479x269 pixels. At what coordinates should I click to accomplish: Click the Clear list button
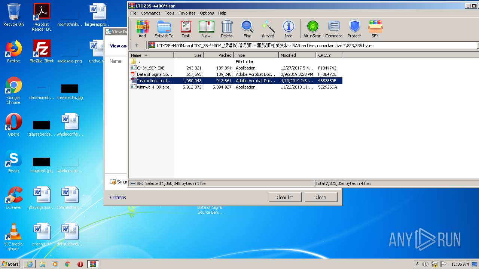click(x=285, y=197)
